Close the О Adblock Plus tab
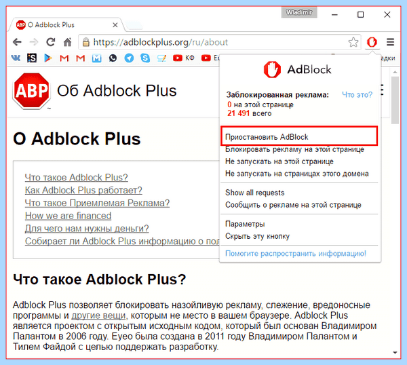The height and width of the screenshot is (365, 407). (115, 25)
